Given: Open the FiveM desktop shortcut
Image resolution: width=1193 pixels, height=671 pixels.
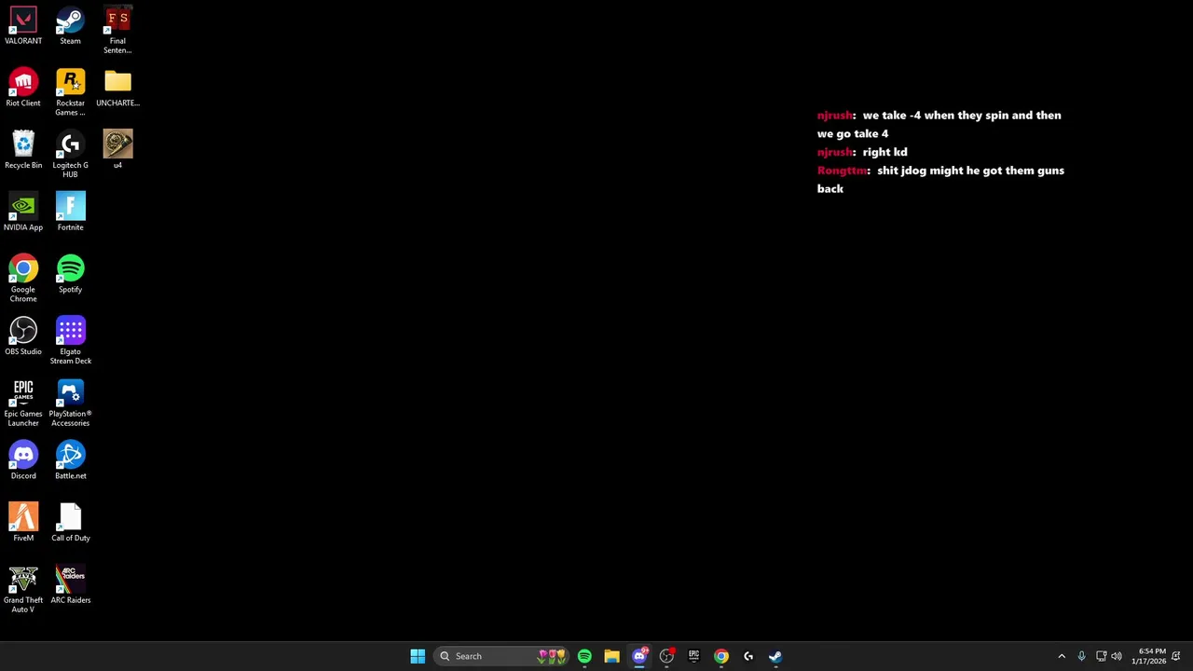Looking at the screenshot, I should tap(23, 524).
